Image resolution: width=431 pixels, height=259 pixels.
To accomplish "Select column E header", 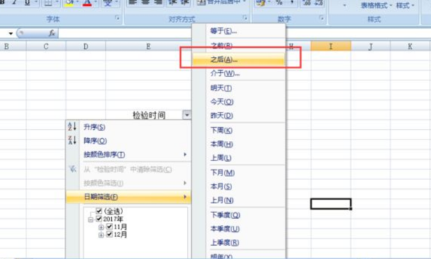I will [148, 46].
